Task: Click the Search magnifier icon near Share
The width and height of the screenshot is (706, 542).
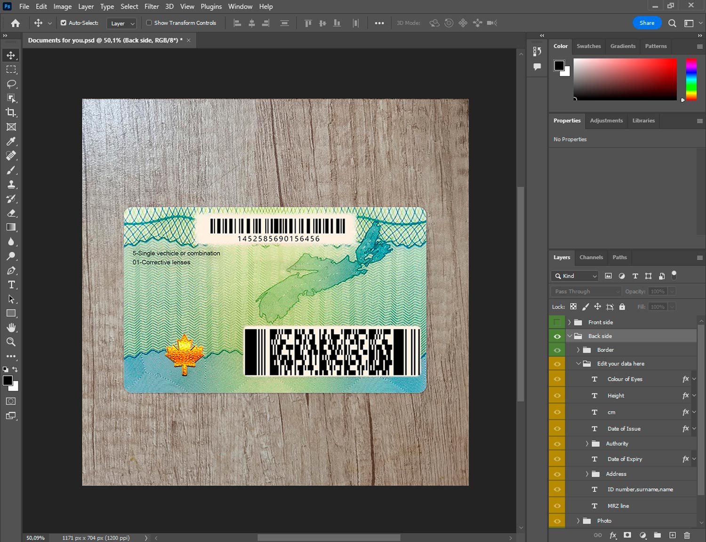Action: [x=672, y=23]
